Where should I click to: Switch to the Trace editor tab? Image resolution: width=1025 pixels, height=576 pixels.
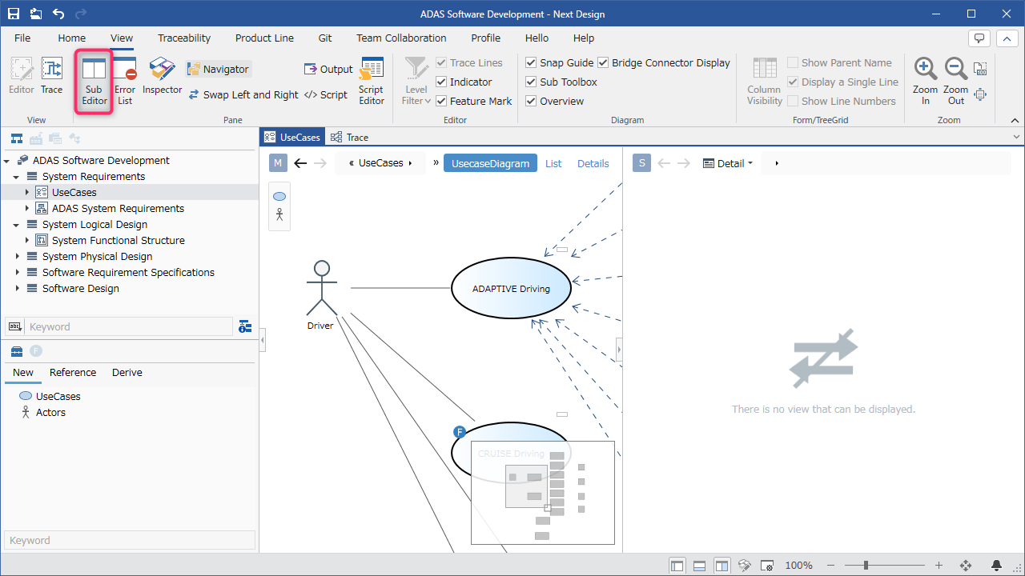(350, 138)
